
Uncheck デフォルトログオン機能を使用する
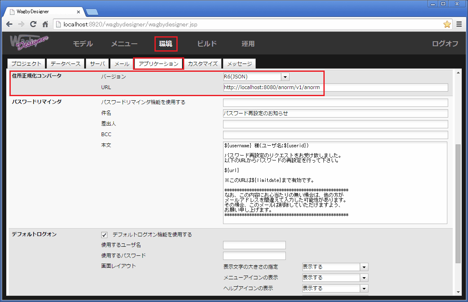[104, 235]
